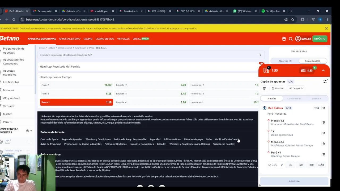Open the Virtuales menu item

pyautogui.click(x=124, y=39)
